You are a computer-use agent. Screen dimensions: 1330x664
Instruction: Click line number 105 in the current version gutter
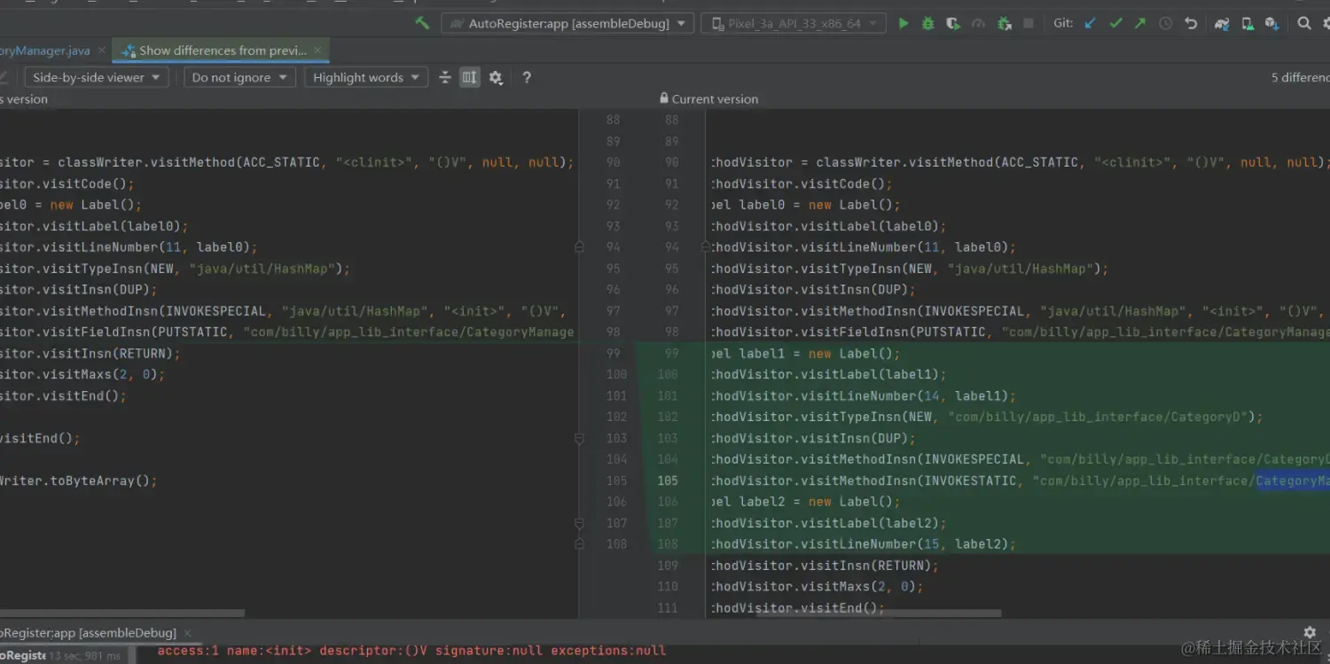[x=669, y=480]
